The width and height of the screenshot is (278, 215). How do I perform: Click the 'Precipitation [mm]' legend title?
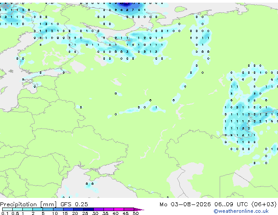click(x=29, y=204)
